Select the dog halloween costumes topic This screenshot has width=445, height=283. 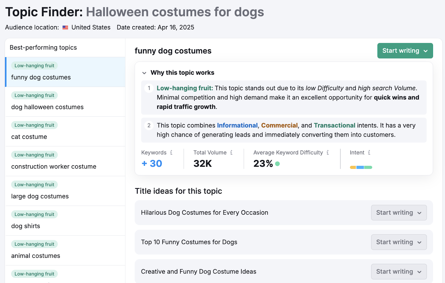coord(65,102)
